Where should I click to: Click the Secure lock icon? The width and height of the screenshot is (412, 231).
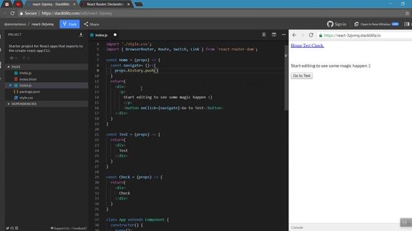(21, 13)
